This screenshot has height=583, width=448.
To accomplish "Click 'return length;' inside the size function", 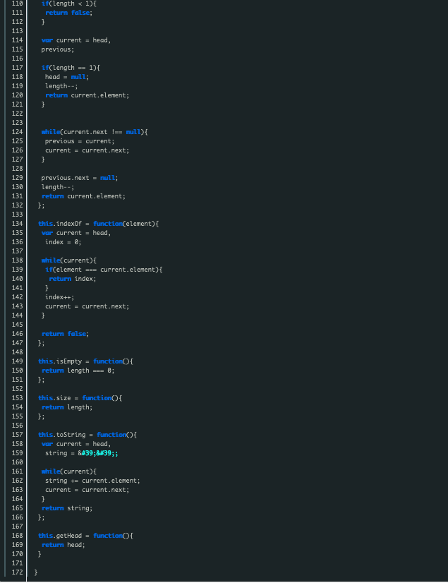I will click(x=67, y=407).
